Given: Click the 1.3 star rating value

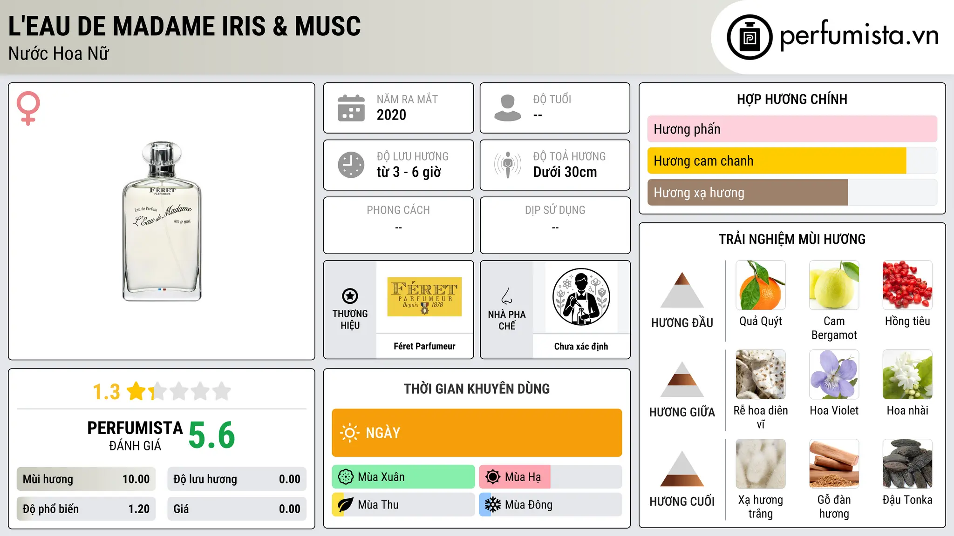Looking at the screenshot, I should click(x=107, y=392).
